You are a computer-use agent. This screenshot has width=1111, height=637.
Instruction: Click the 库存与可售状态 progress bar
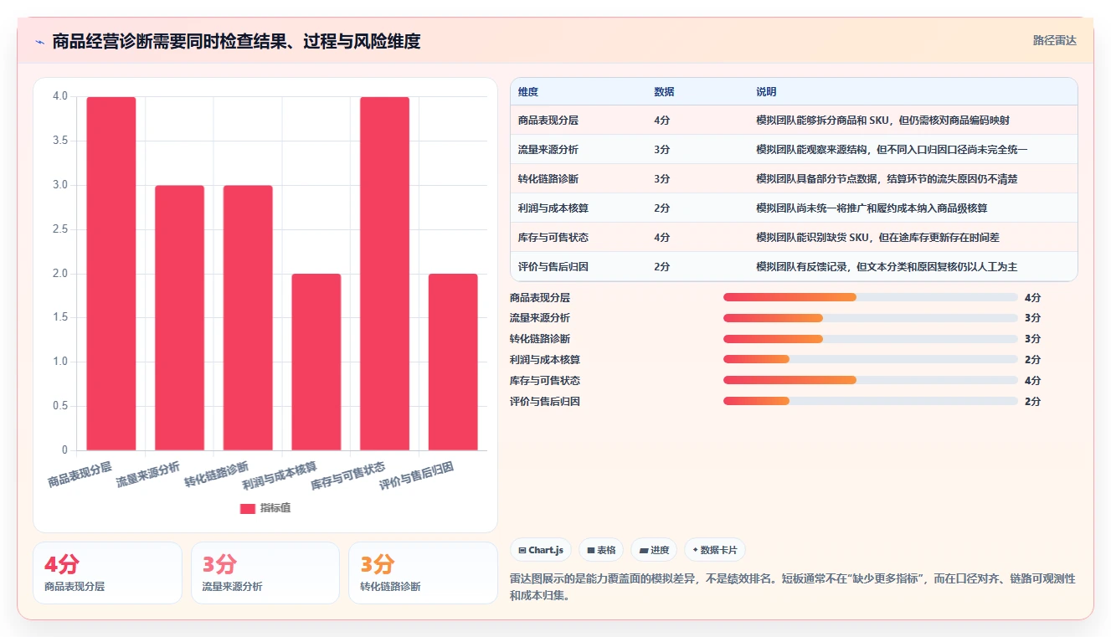[871, 380]
